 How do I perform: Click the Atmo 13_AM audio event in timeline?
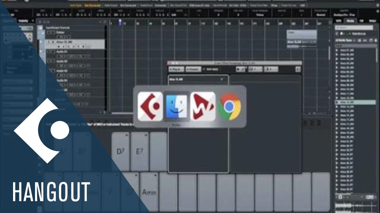302,43
